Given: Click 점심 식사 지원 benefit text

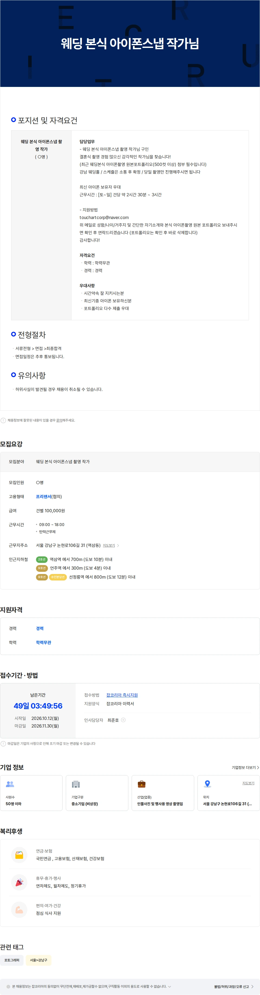Looking at the screenshot, I should (48, 913).
